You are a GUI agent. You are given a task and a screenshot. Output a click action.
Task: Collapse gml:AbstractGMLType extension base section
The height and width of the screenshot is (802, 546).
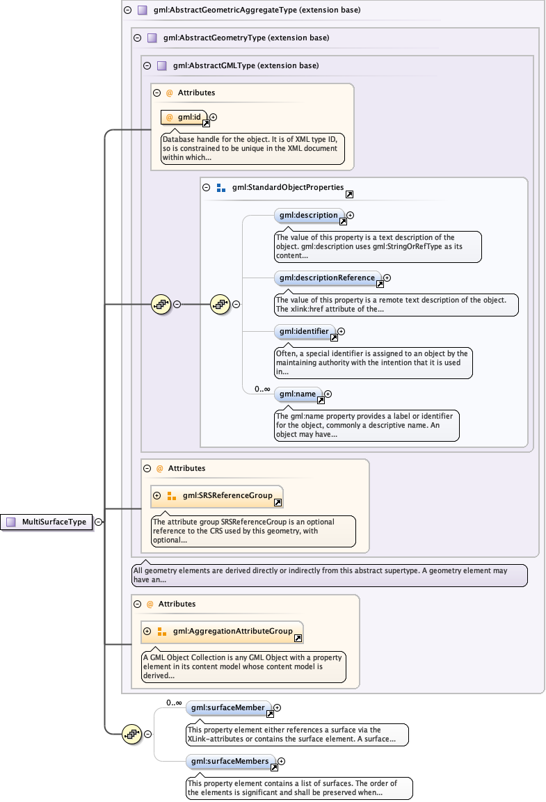[x=147, y=65]
